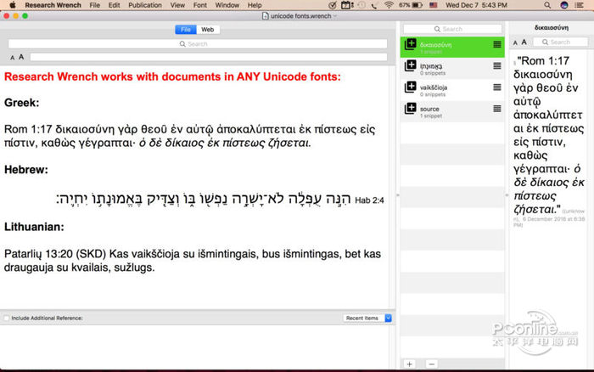Open Notification Center icon
Image resolution: width=594 pixels, height=372 pixels.
[x=580, y=5]
